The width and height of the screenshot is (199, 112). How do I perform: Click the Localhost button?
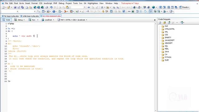pyautogui.click(x=47, y=20)
